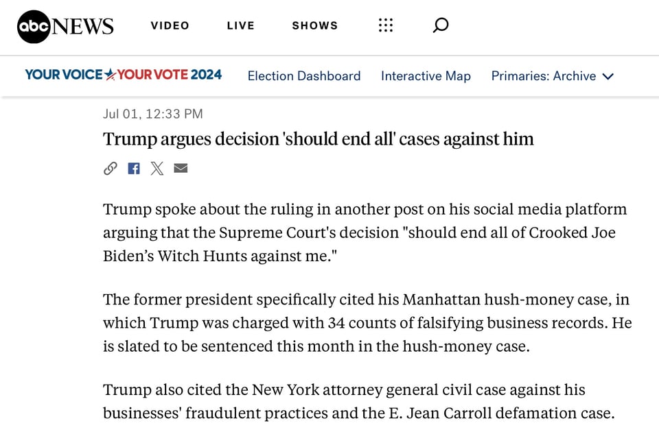Share article via email envelope icon
659x443 pixels.
pos(181,168)
